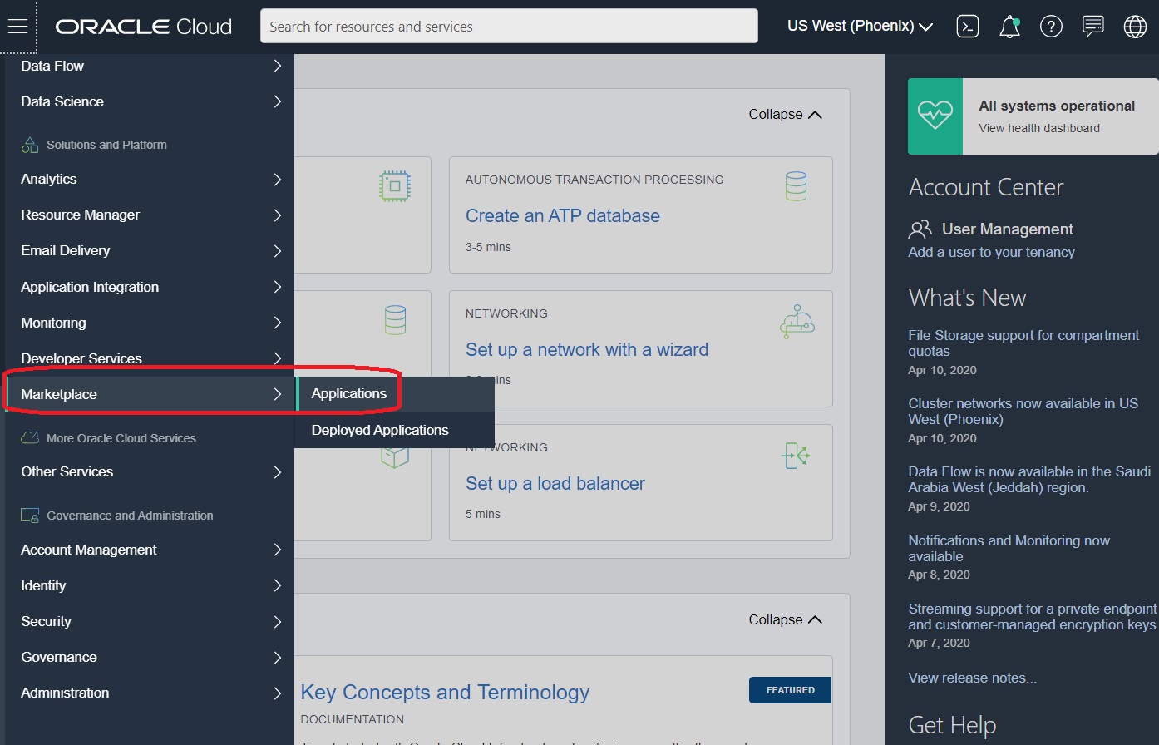Collapse the Key Concepts resources section
Screen dimensions: 1159x745
[x=785, y=619]
